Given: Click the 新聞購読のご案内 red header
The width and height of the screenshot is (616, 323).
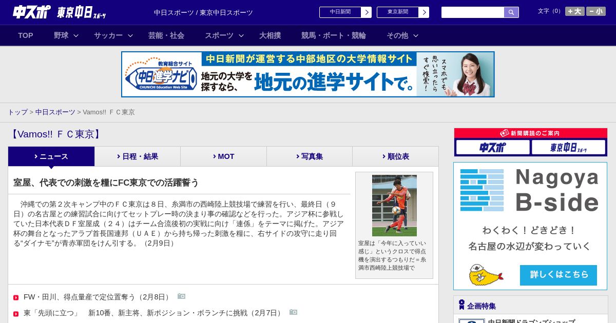Looking at the screenshot, I should point(530,133).
